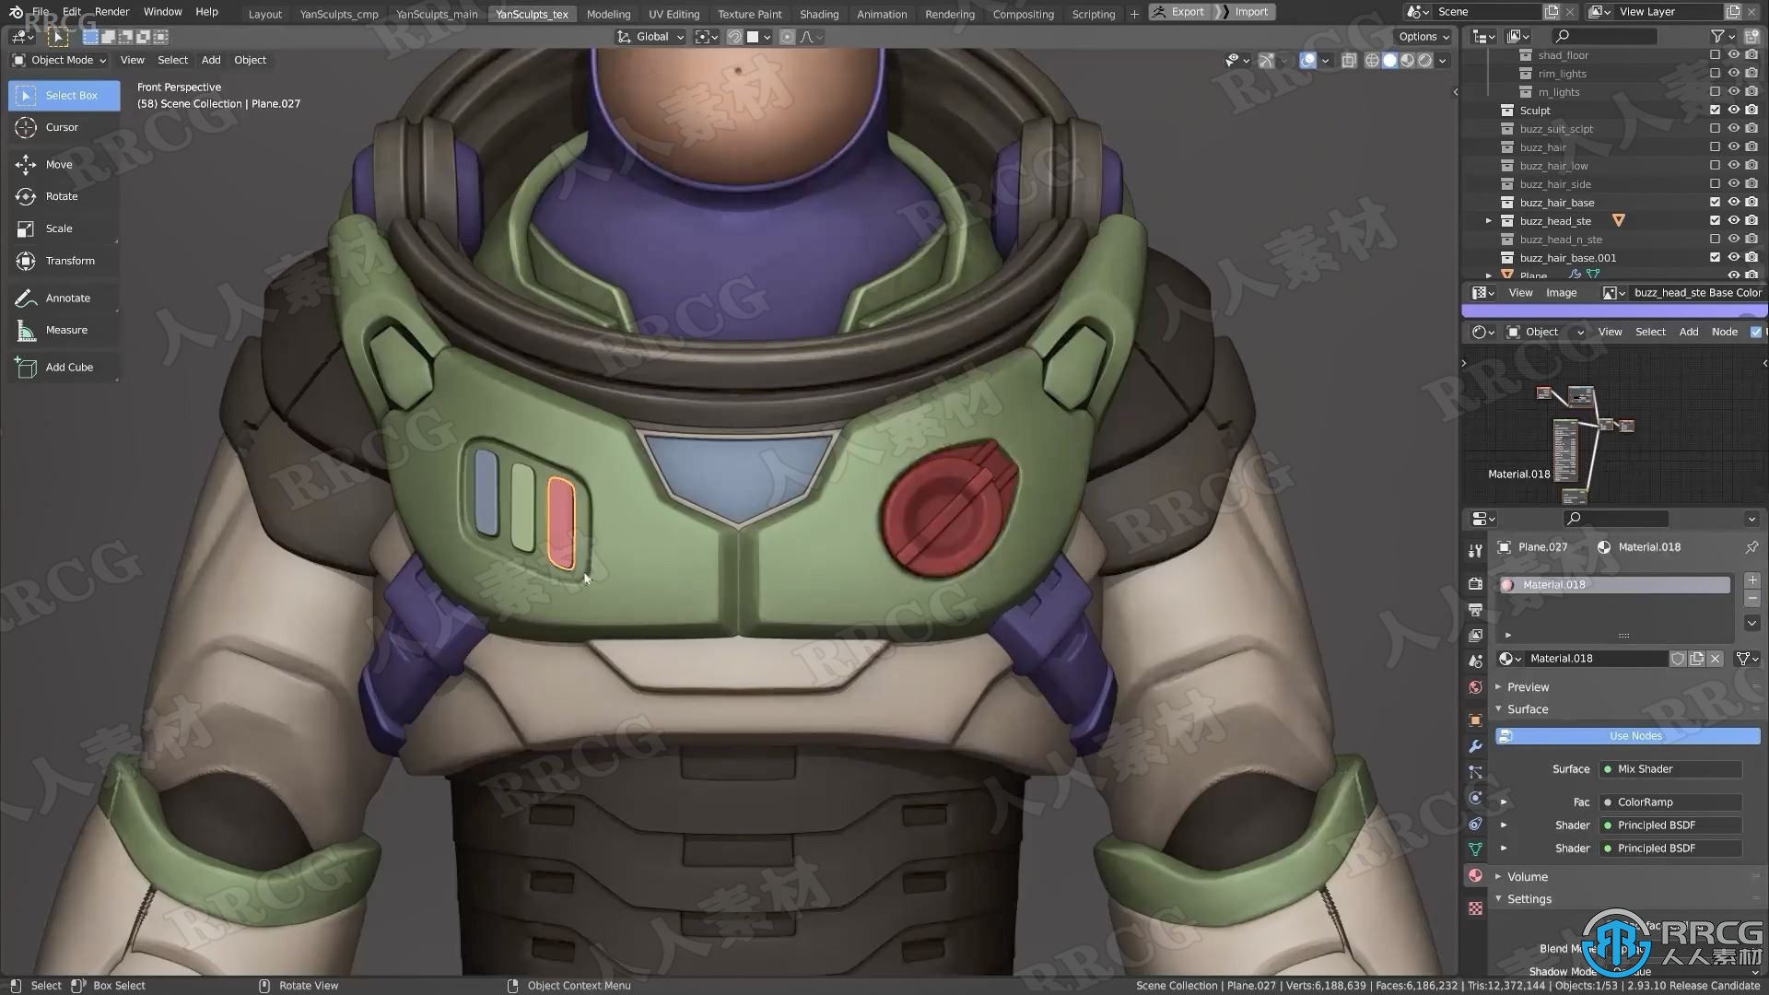Viewport: 1769px width, 995px height.
Task: Choose the Rotate tool
Action: 64,196
